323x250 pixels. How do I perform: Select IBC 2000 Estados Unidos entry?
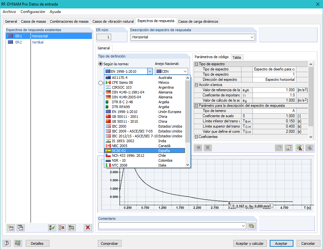tap(145, 126)
